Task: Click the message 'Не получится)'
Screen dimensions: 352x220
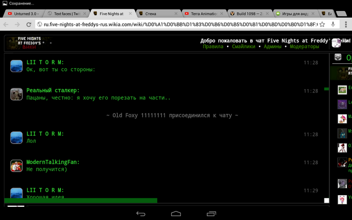Action: point(47,169)
